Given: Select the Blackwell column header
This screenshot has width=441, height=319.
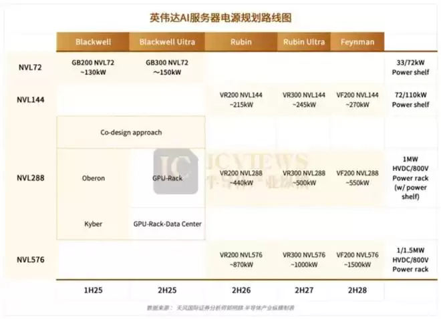Looking at the screenshot, I should [x=93, y=41].
